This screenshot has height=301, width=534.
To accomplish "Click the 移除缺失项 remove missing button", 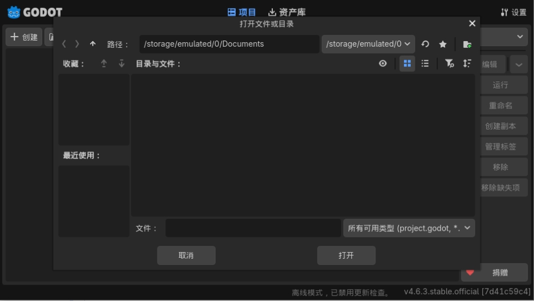I will pos(504,187).
